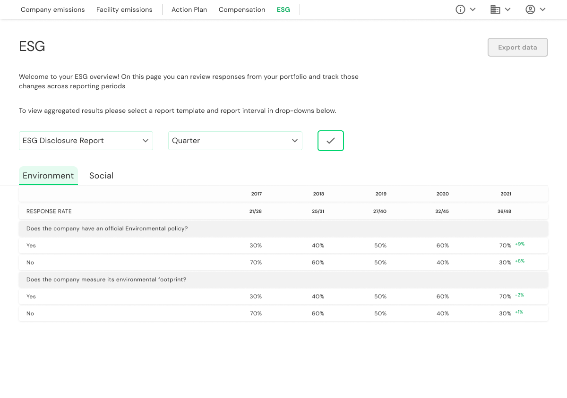Expand the company menu chevron
Viewport: 567px width, 398px height.
[x=507, y=9]
